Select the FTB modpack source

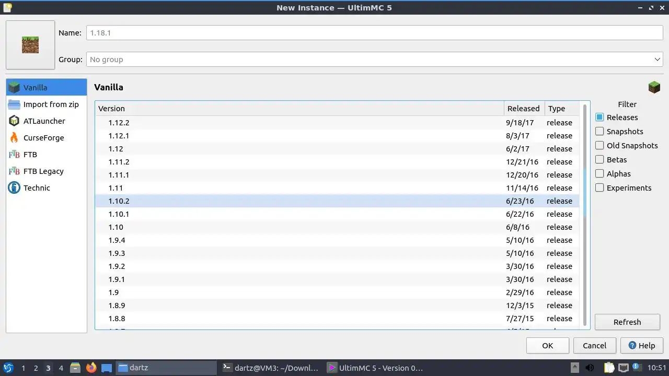tap(47, 154)
